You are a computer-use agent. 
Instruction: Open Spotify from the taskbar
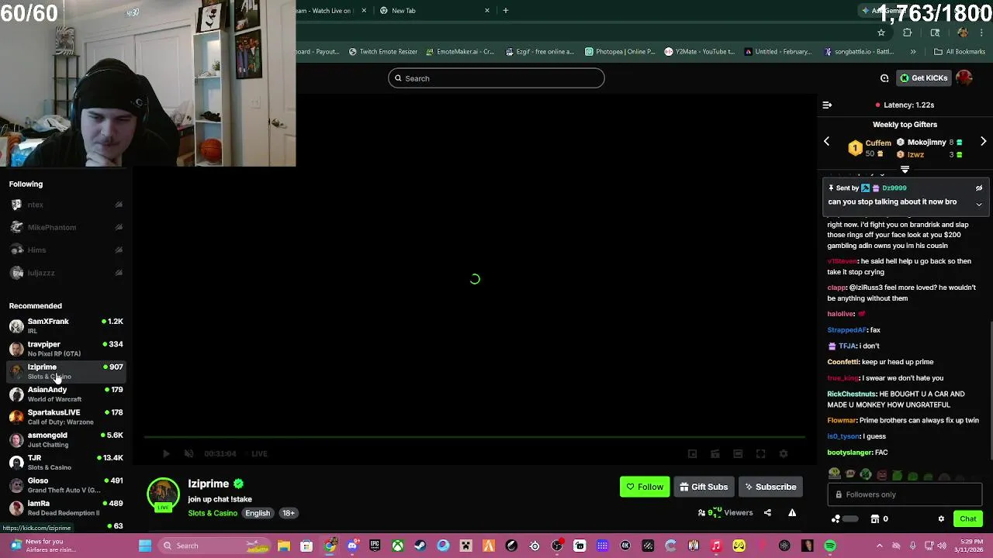tap(830, 546)
